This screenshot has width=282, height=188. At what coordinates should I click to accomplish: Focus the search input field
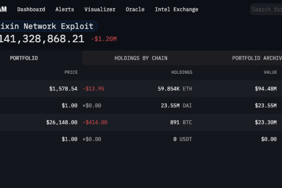click(x=267, y=9)
